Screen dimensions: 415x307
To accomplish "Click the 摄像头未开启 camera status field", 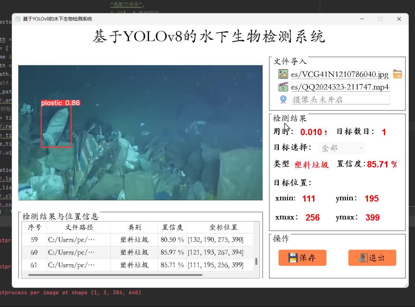I will (x=340, y=99).
